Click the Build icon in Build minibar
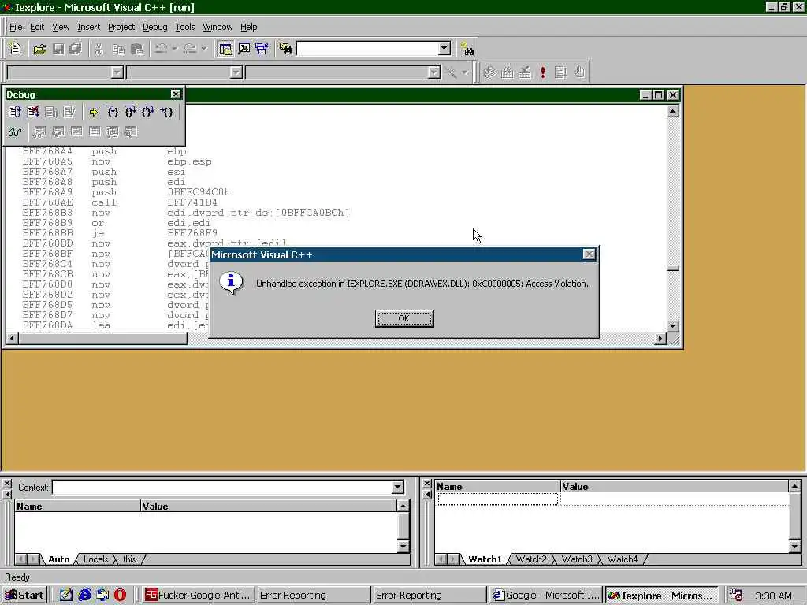 tap(508, 72)
